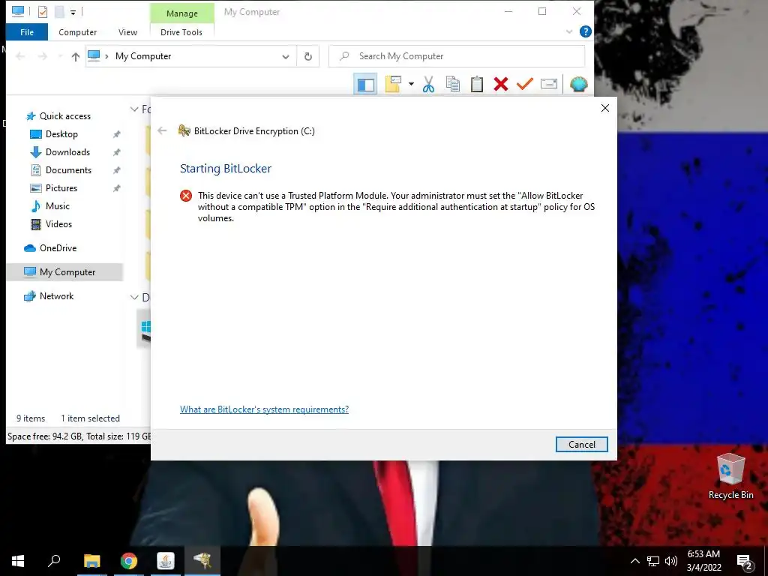Open the Customize Quick Access Toolbar dropdown
The width and height of the screenshot is (768, 576).
[x=73, y=12]
